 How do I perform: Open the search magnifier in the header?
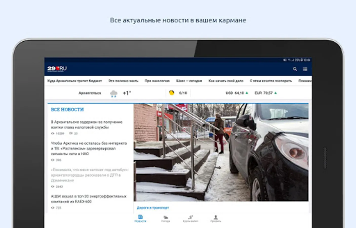click(295, 69)
